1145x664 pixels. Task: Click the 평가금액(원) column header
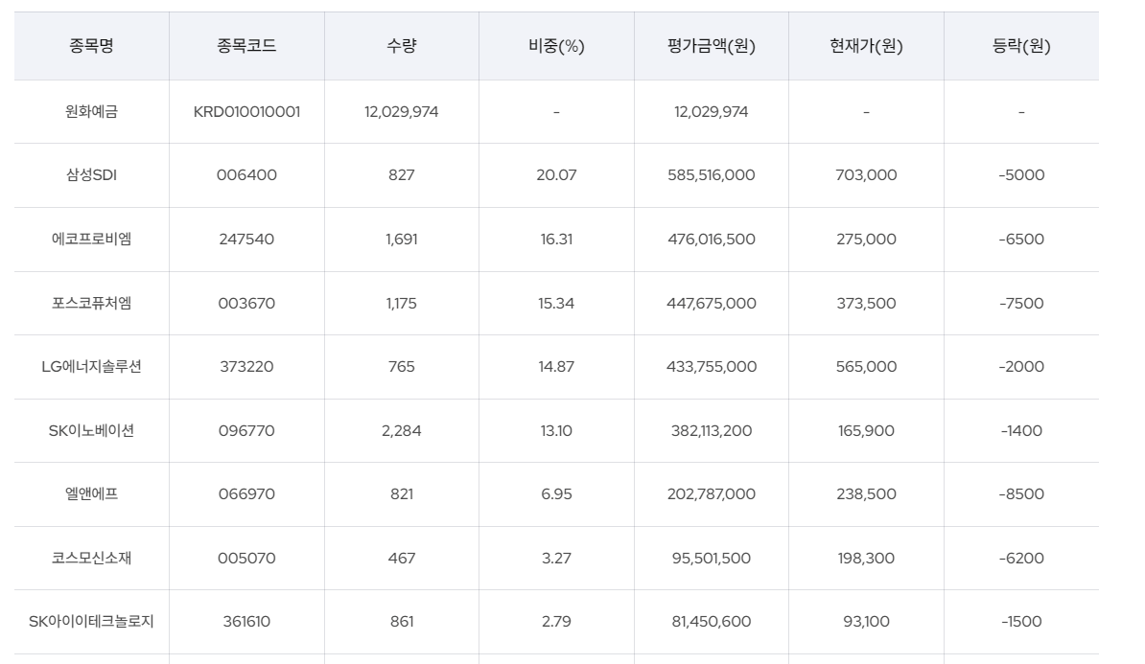tap(712, 46)
